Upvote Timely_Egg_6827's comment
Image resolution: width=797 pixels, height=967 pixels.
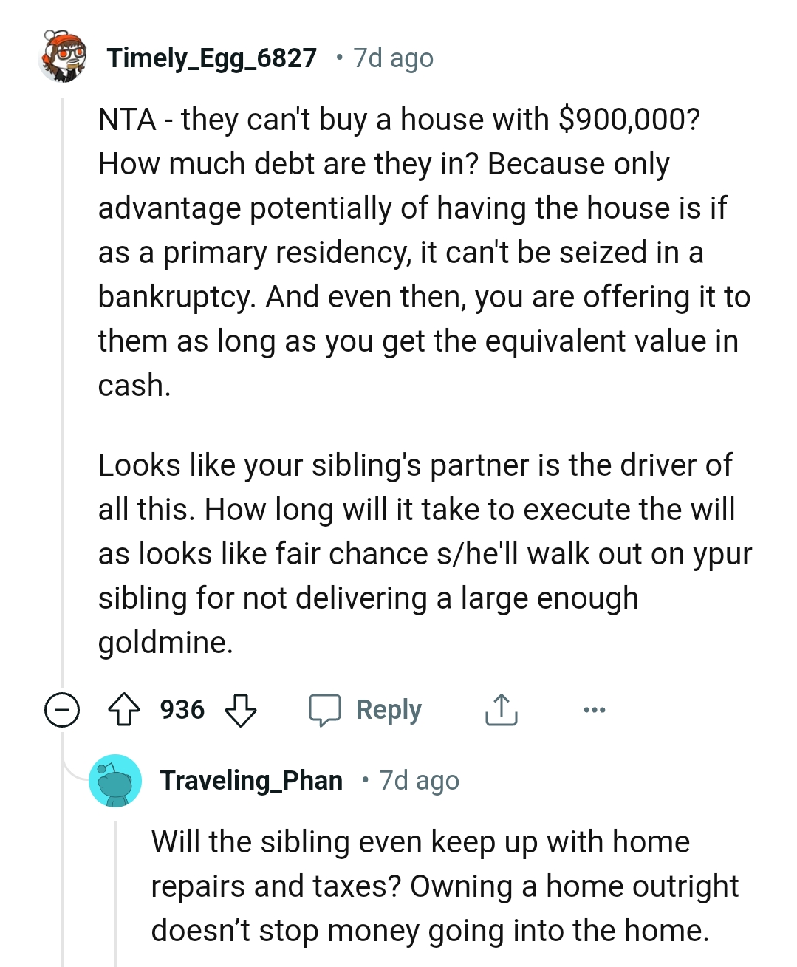point(126,709)
